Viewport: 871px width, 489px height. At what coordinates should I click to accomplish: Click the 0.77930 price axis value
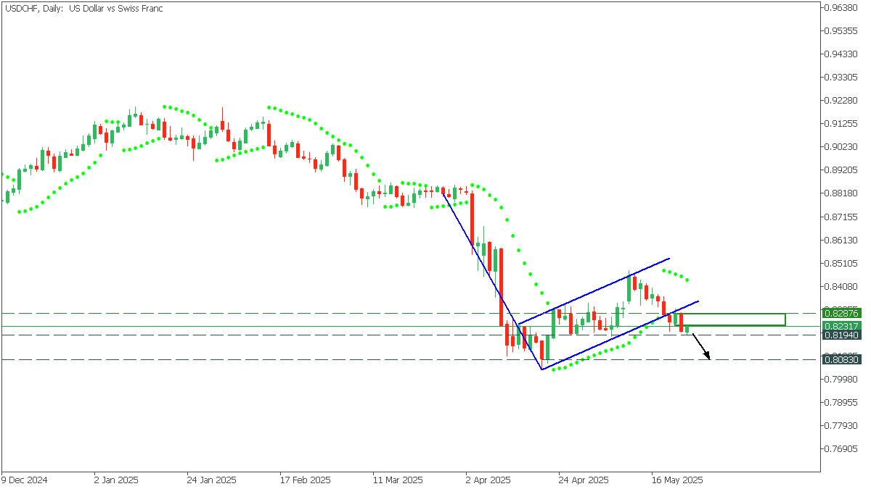(x=843, y=425)
